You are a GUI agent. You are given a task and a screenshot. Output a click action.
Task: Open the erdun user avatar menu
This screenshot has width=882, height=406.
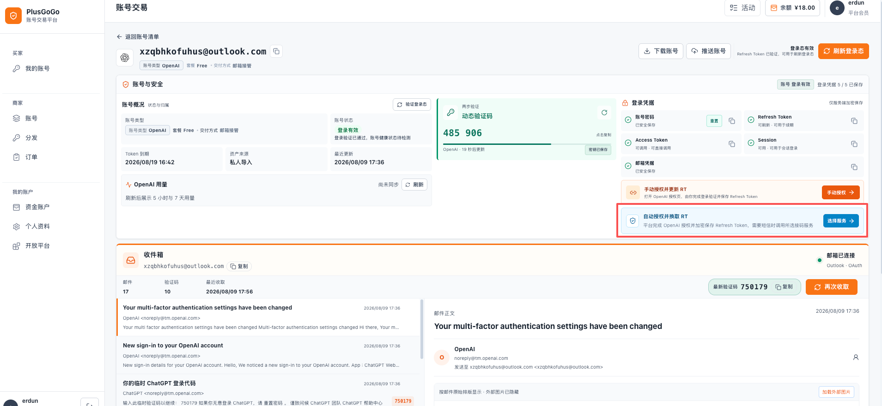pos(837,8)
